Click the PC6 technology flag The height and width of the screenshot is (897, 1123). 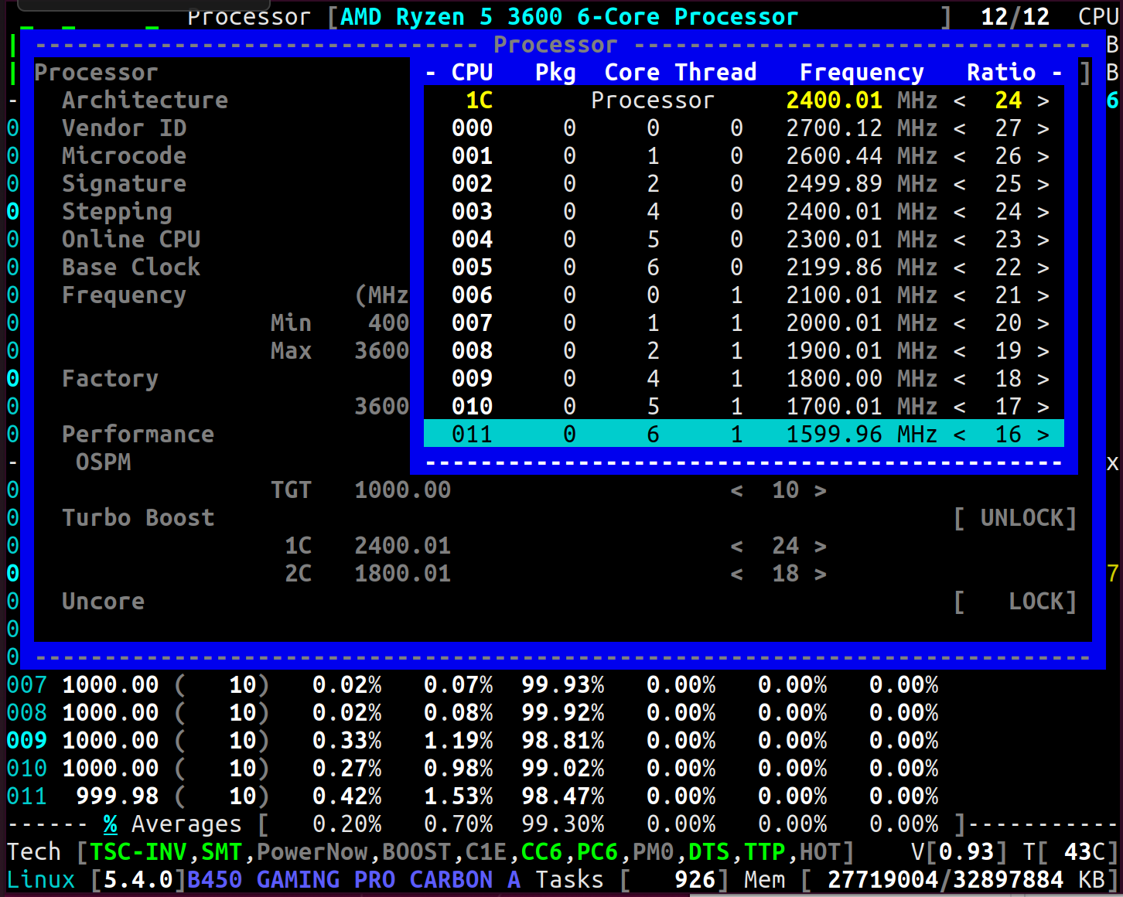coord(597,852)
